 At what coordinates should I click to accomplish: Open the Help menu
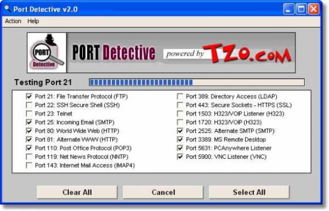point(33,21)
